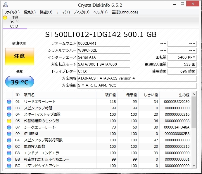Click status circle for 09 使用時間 row
Viewport: 202px width, 174px height.
pyautogui.click(x=9, y=134)
